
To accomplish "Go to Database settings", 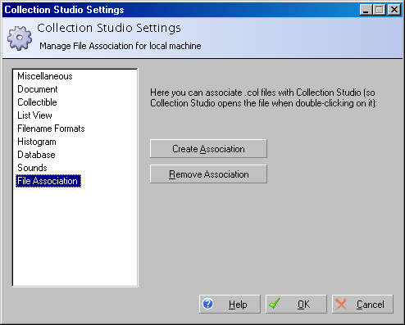I will tap(36, 155).
